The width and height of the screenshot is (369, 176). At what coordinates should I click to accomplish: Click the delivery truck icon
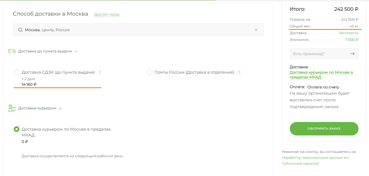[x=12, y=51]
